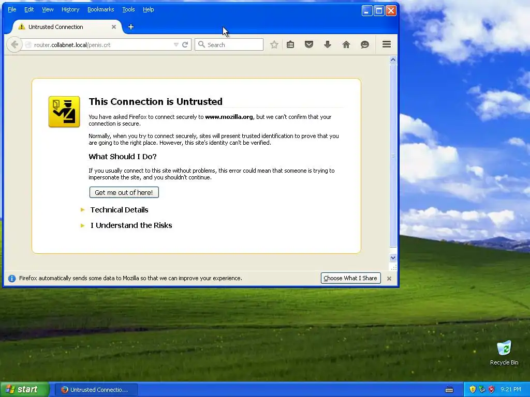Dismiss the data sharing notification bar
The height and width of the screenshot is (397, 530).
(x=389, y=279)
